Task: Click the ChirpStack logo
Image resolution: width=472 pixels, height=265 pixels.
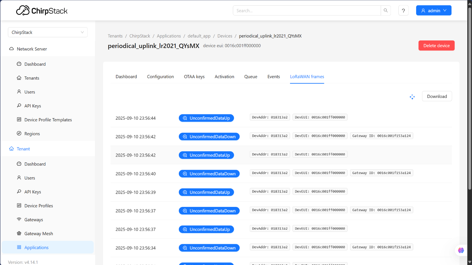Action: 42,11
